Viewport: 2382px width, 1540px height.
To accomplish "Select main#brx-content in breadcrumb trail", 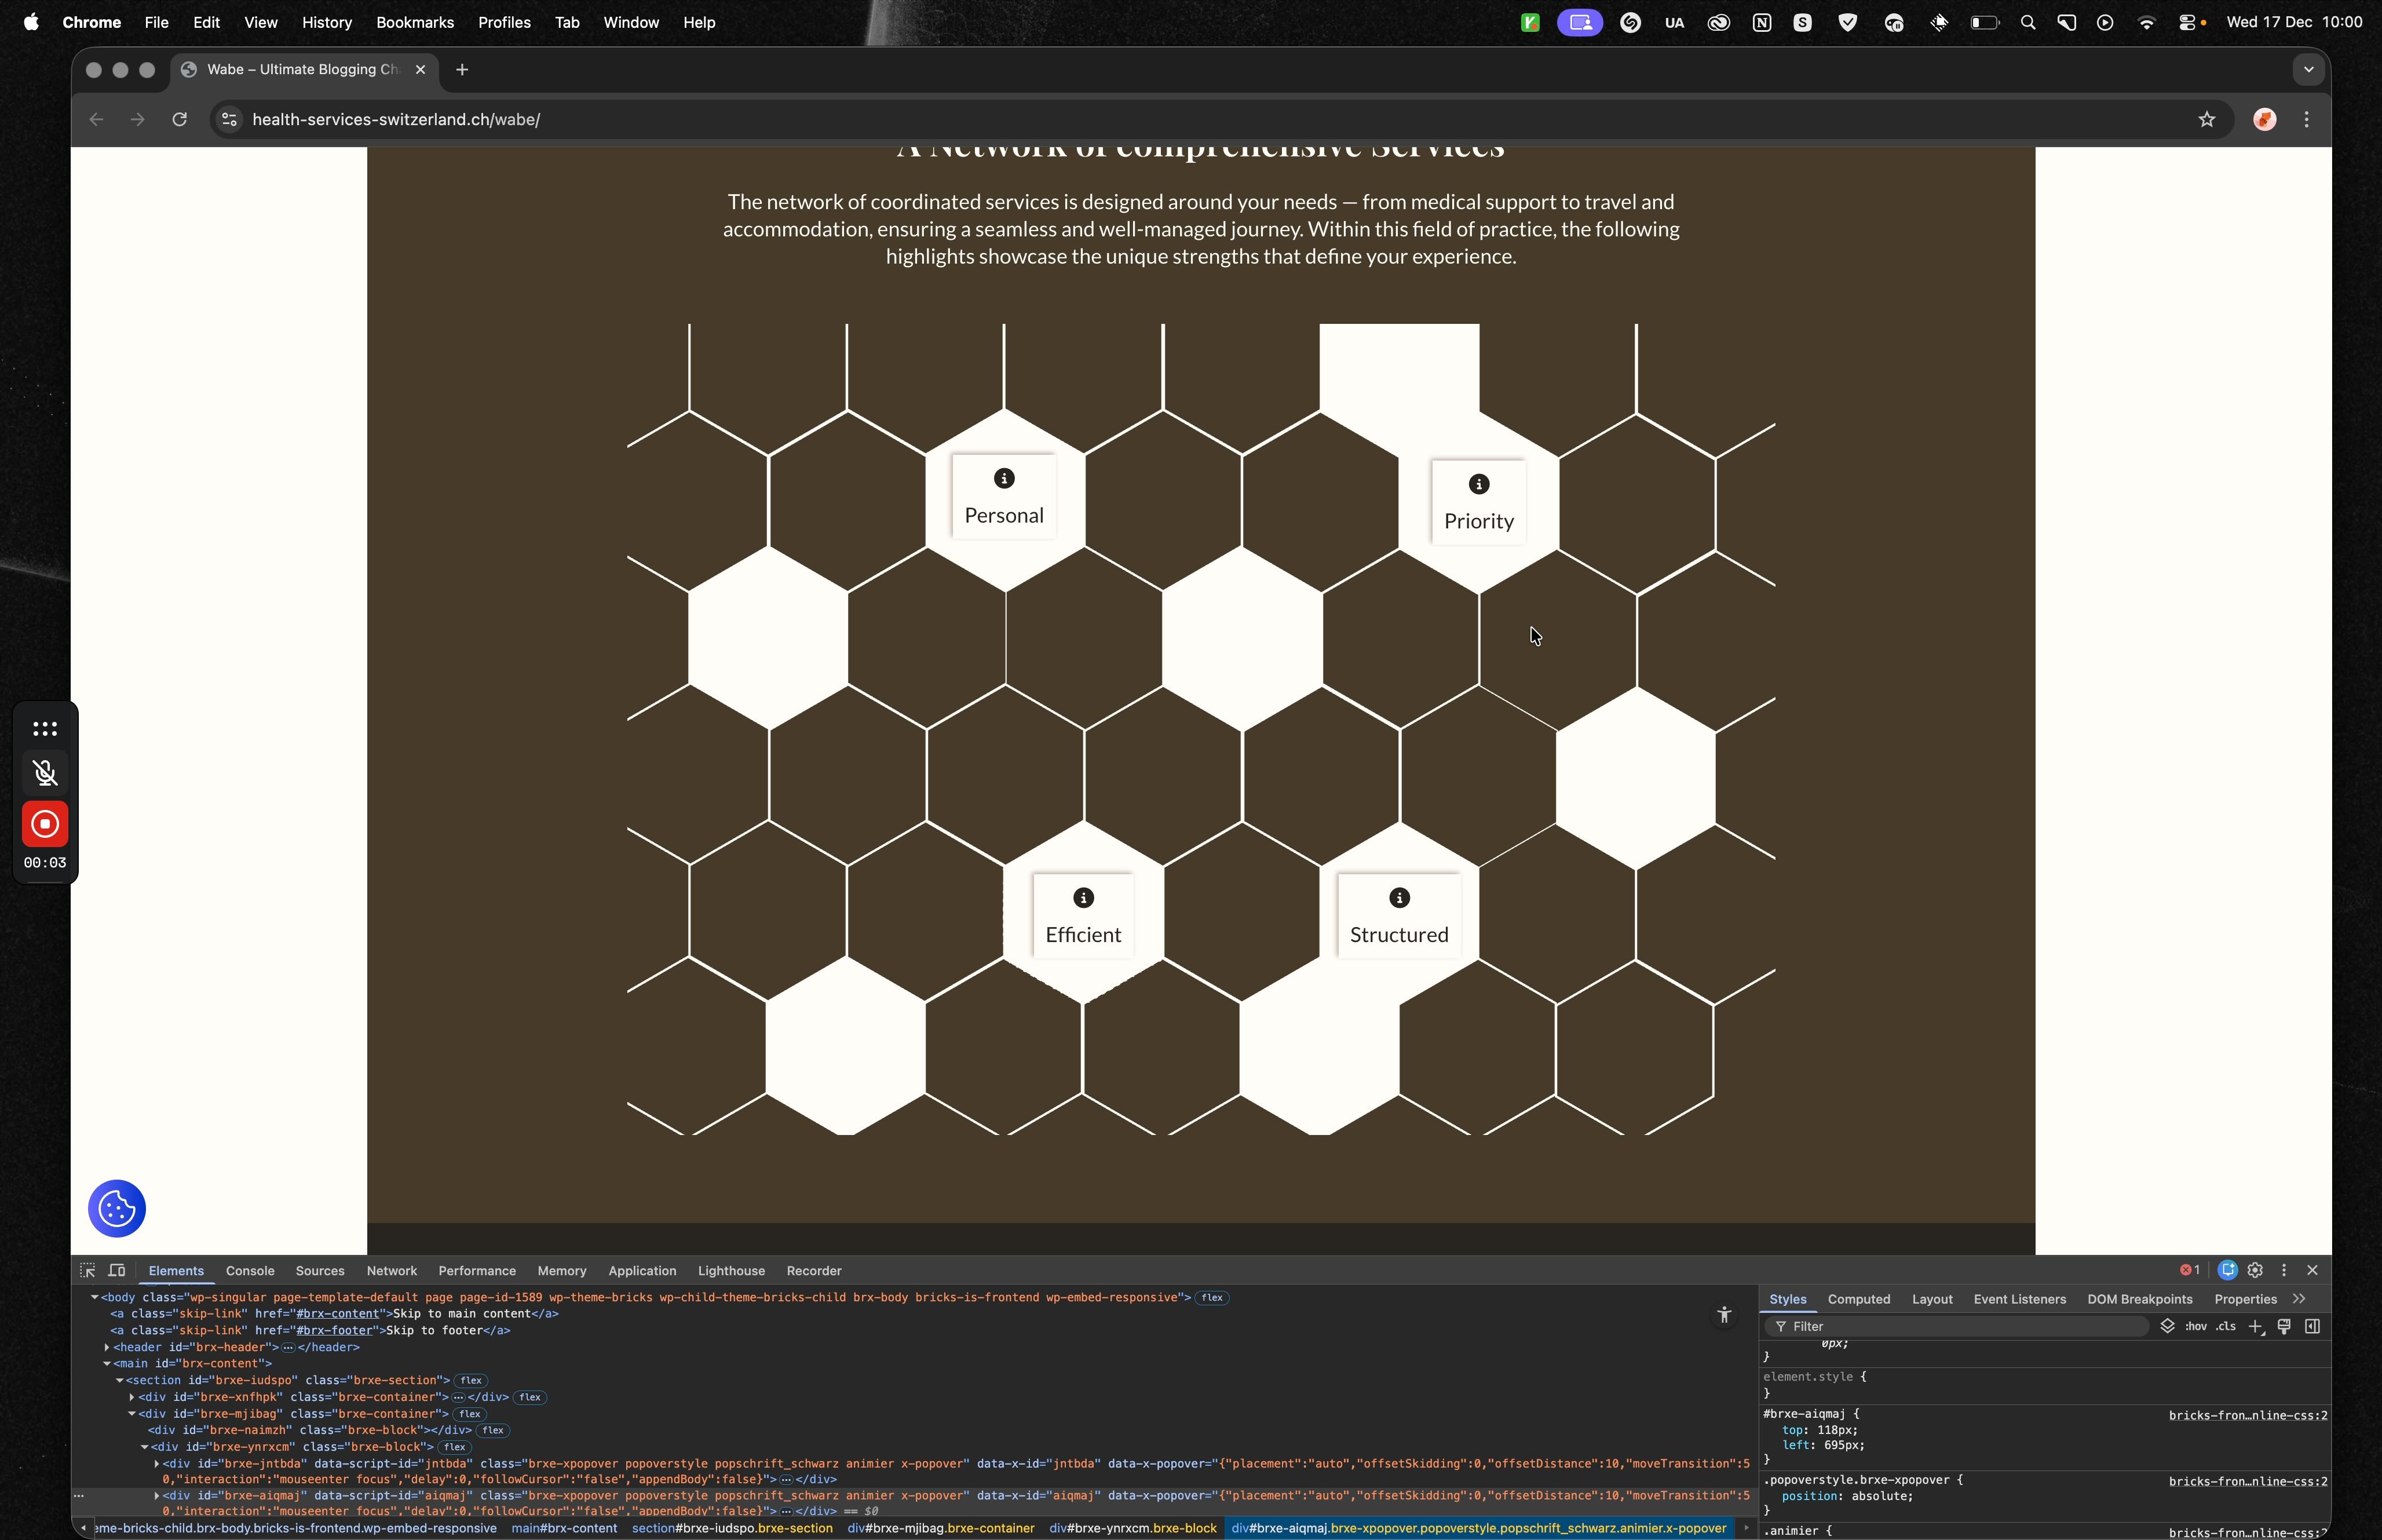I will point(564,1528).
